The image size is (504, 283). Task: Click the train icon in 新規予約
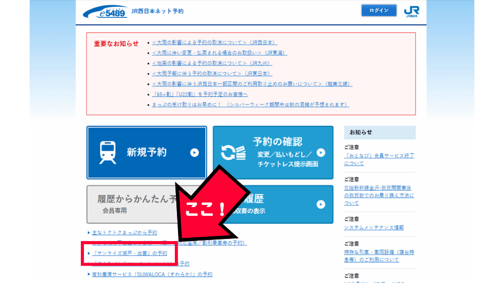coord(107,153)
